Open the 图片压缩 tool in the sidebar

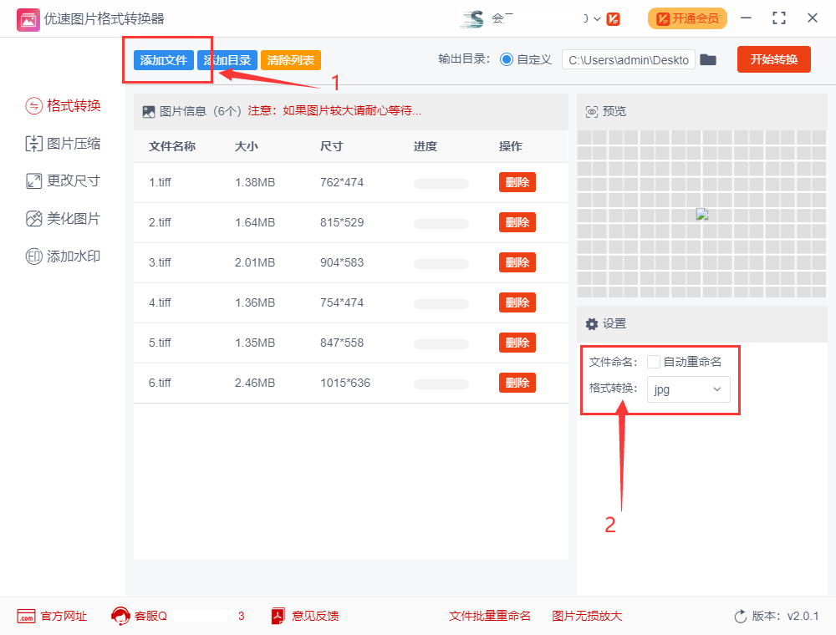click(63, 144)
